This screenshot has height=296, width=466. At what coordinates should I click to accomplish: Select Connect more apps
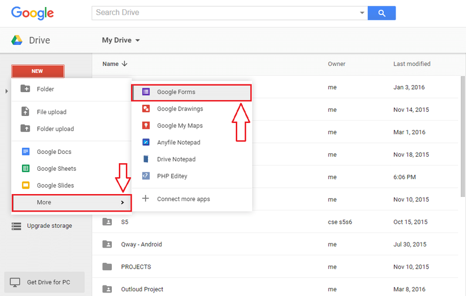click(192, 199)
